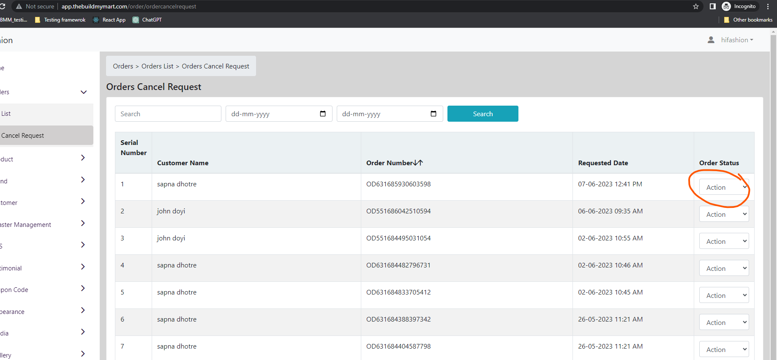Select the Cancel Request sidebar item
777x360 pixels.
click(x=46, y=136)
